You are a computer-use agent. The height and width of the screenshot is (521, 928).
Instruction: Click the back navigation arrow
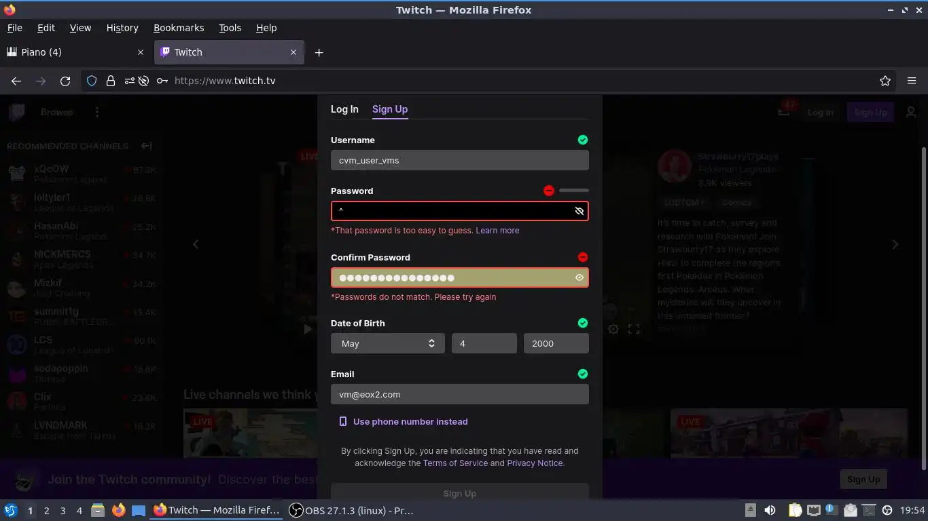[x=16, y=81]
